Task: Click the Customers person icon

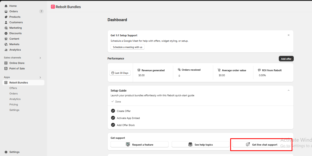Action: [x=6, y=22]
